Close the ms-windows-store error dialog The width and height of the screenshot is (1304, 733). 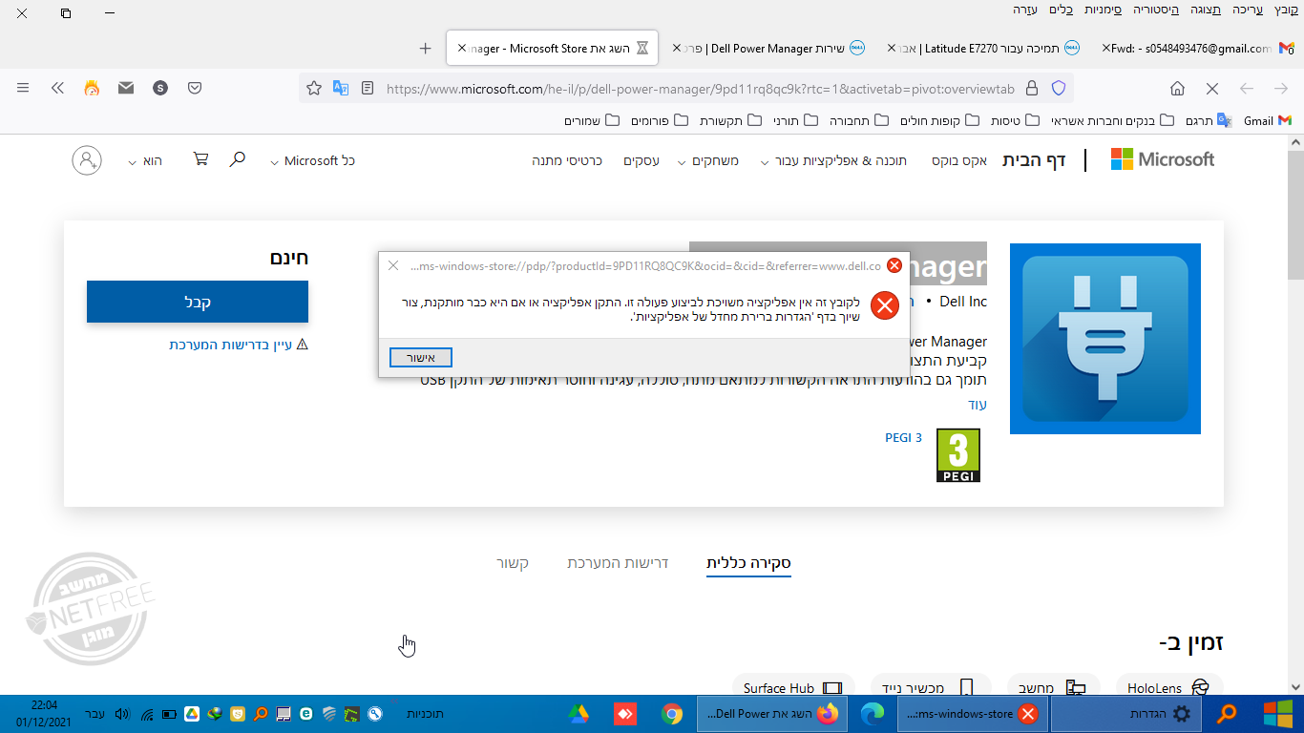pyautogui.click(x=393, y=265)
